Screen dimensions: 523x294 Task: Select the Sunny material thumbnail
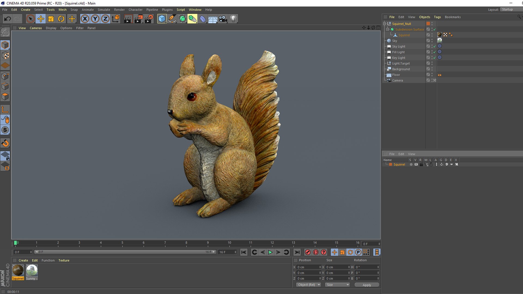pyautogui.click(x=32, y=270)
